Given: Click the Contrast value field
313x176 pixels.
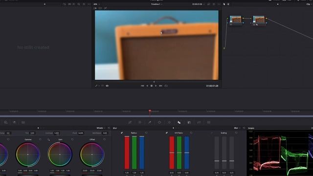Looking at the screenshot, I should pyautogui.click(x=57, y=133).
